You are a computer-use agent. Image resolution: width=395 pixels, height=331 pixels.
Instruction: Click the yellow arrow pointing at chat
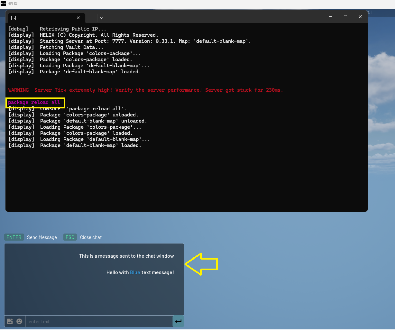tap(202, 264)
